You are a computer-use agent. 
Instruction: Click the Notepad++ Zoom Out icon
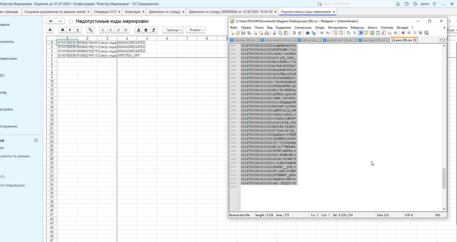click(x=327, y=33)
